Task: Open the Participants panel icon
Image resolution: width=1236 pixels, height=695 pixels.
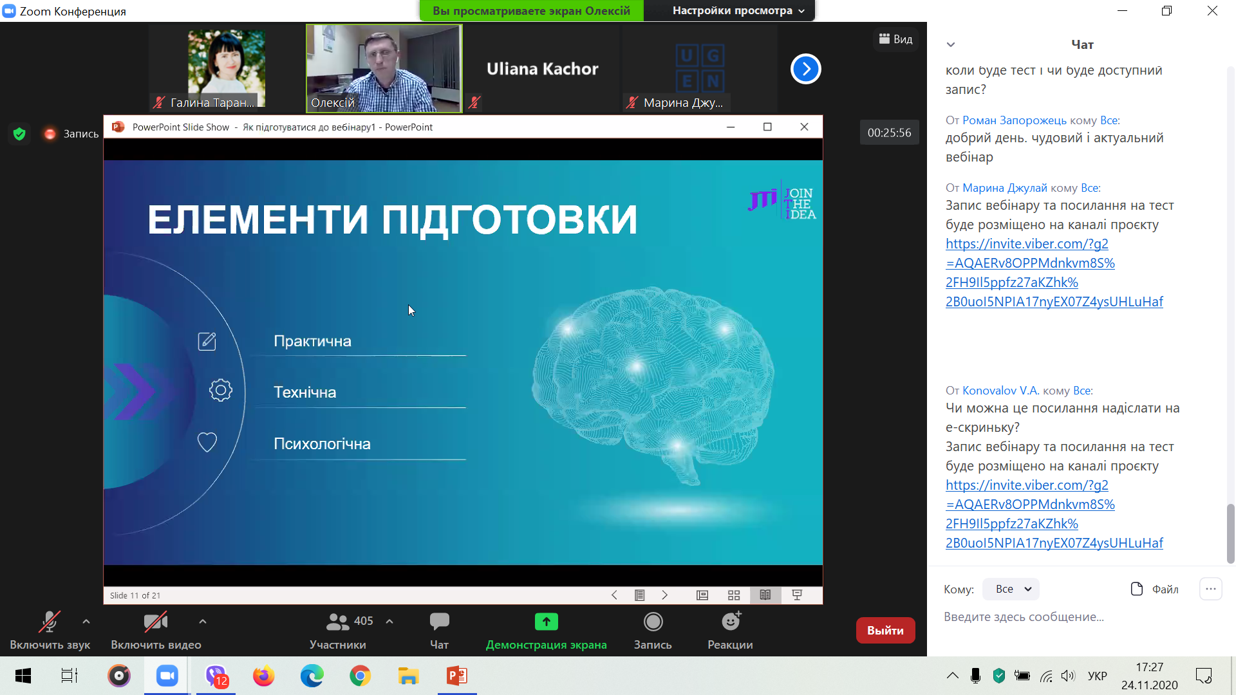Action: [x=337, y=622]
